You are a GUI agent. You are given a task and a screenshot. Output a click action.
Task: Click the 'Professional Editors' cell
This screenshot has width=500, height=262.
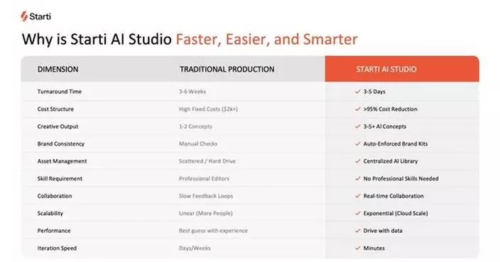click(x=204, y=178)
